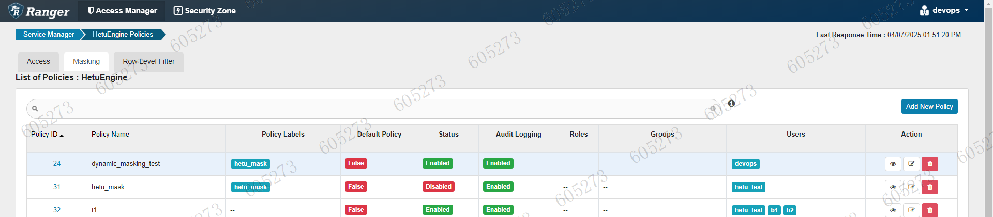Switch to Row Level Filter tab

(148, 61)
